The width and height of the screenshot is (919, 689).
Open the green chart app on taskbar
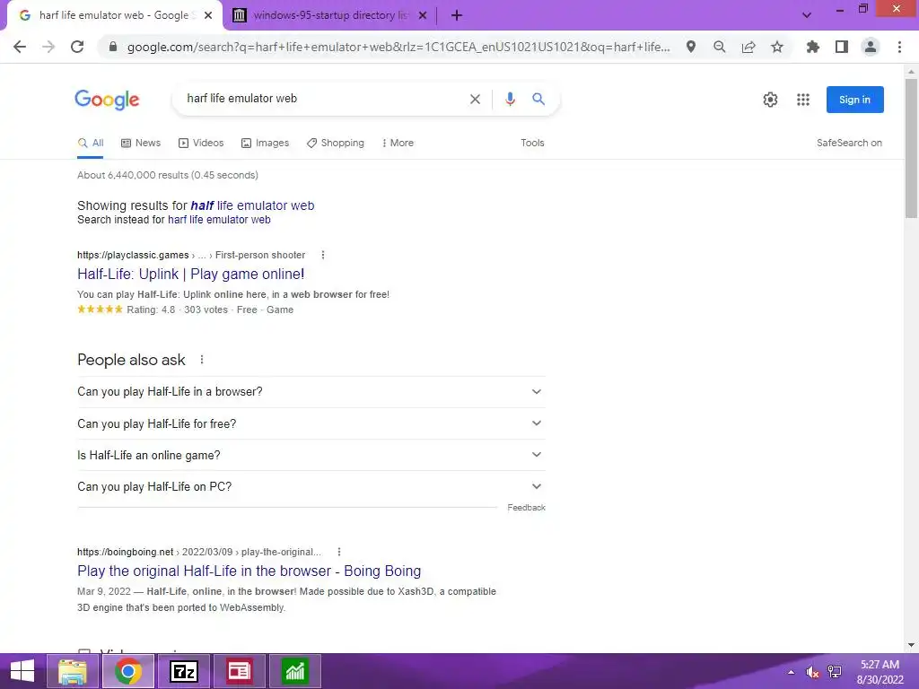[294, 671]
